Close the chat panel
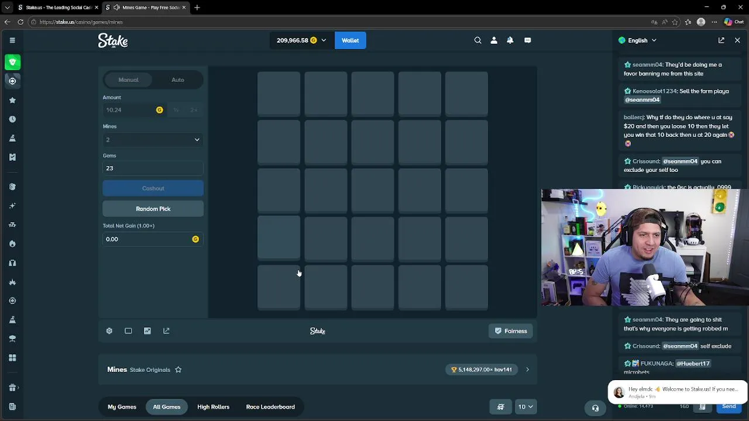This screenshot has height=421, width=749. coord(737,40)
